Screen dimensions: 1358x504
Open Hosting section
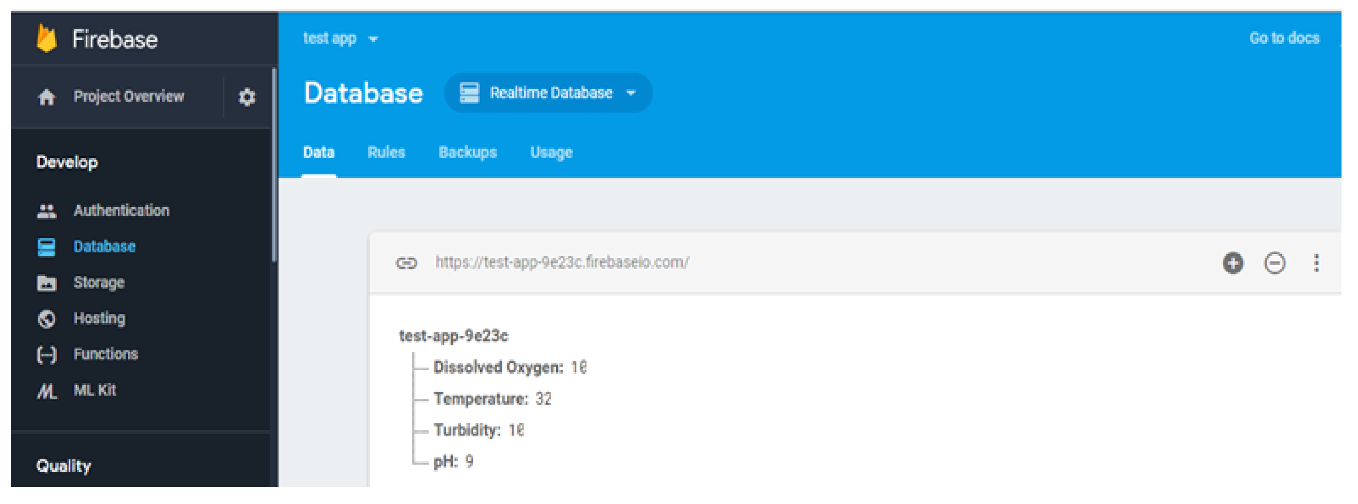[x=99, y=318]
